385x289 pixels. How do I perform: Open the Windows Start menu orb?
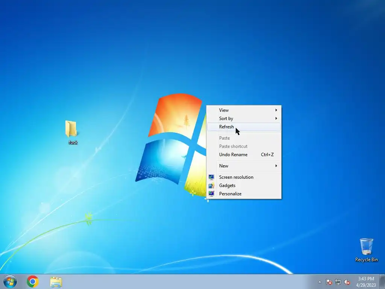click(10, 281)
